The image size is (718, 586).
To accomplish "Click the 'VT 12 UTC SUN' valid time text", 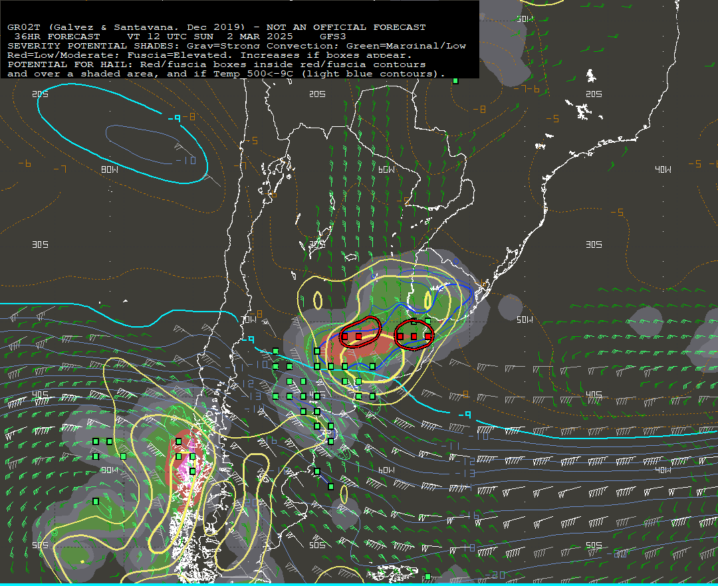I will tap(170, 37).
